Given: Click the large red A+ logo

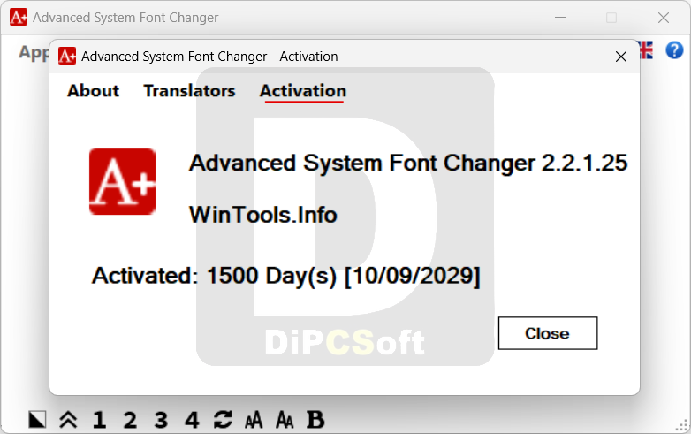Looking at the screenshot, I should pos(123,181).
